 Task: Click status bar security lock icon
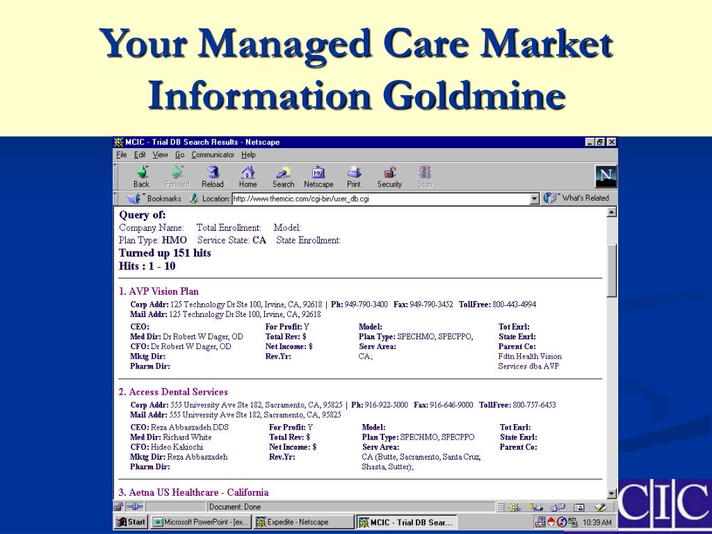click(x=118, y=507)
